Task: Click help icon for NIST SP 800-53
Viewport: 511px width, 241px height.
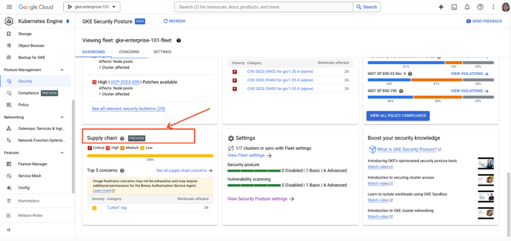Action: tap(410, 74)
